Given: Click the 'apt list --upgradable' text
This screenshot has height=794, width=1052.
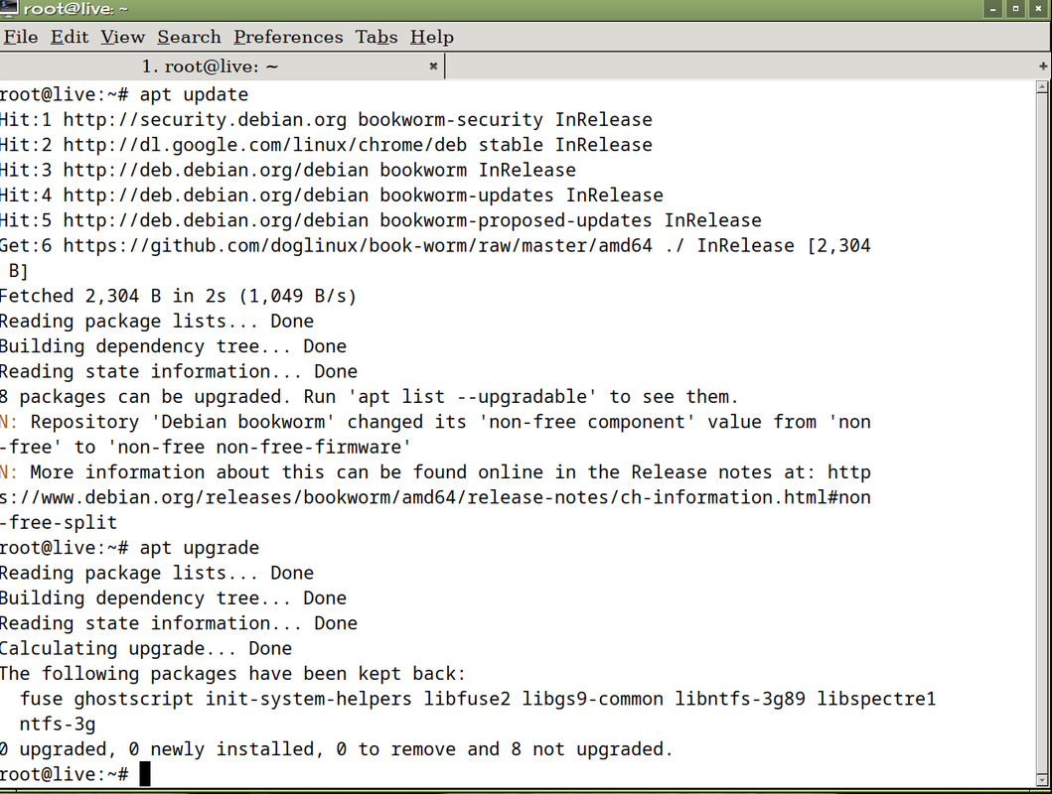Looking at the screenshot, I should coord(472,397).
